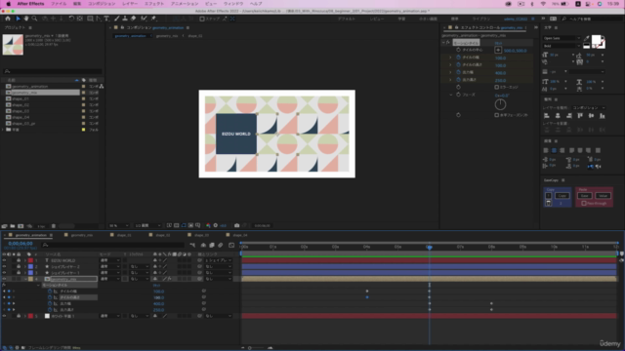The height and width of the screenshot is (351, 625).
Task: Select the Type text tool
Action: coord(106,19)
